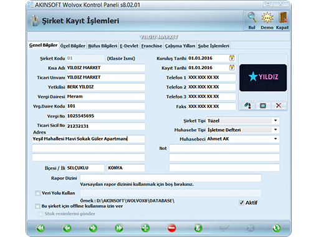Open the Muhasebe Tipi dropdown
Image resolution: width=318 pixels, height=237 pixels.
point(276,130)
